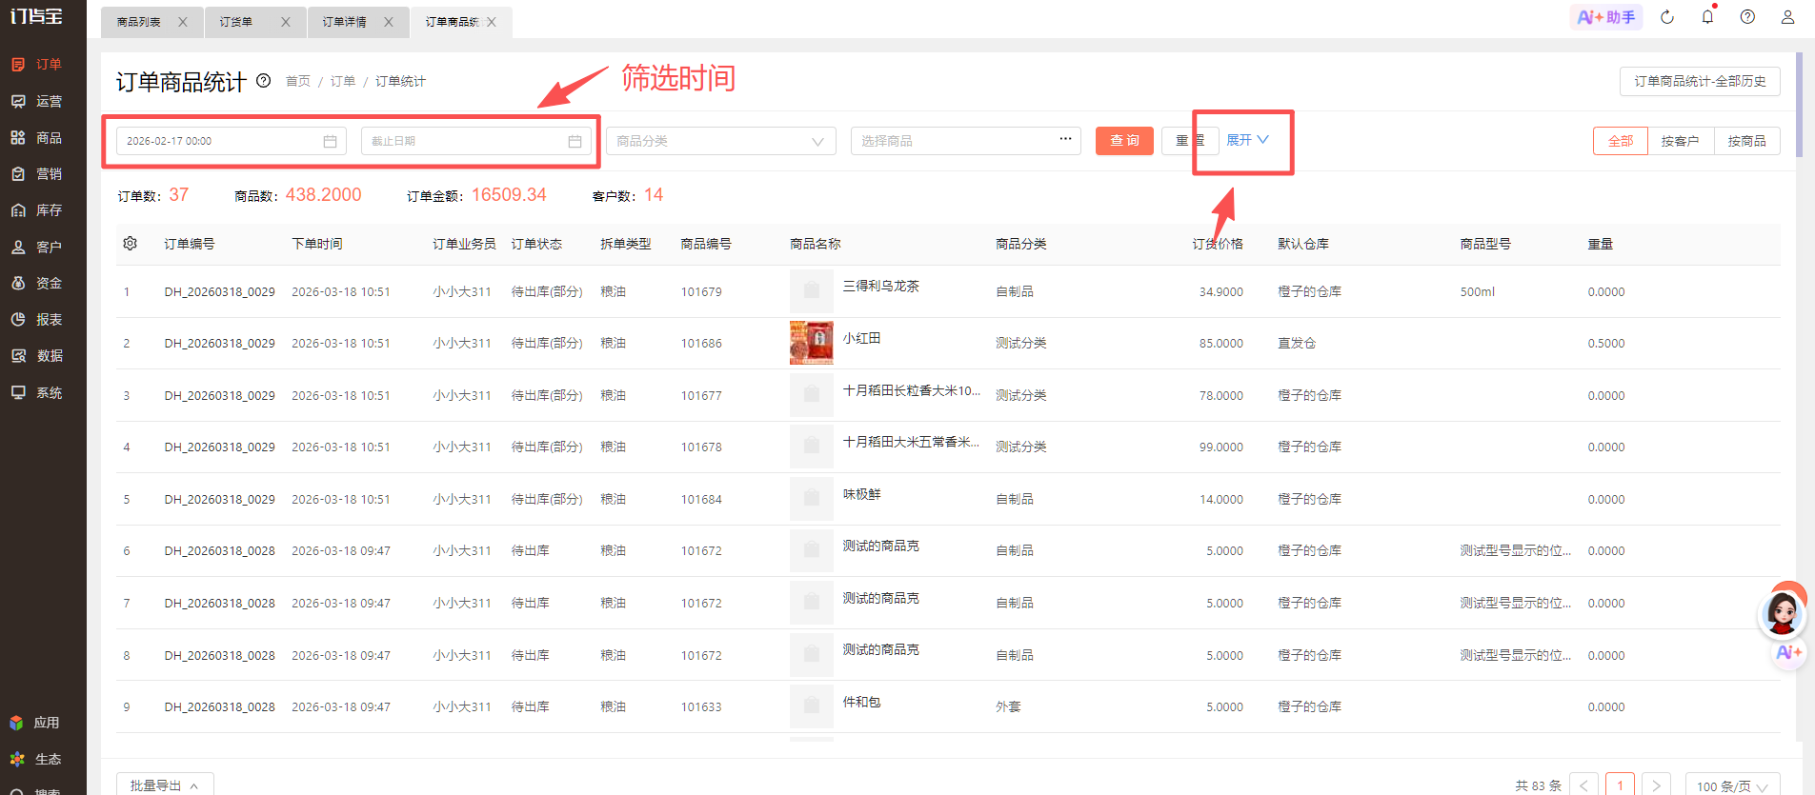Switch view to 按商品
The image size is (1815, 795).
point(1746,141)
